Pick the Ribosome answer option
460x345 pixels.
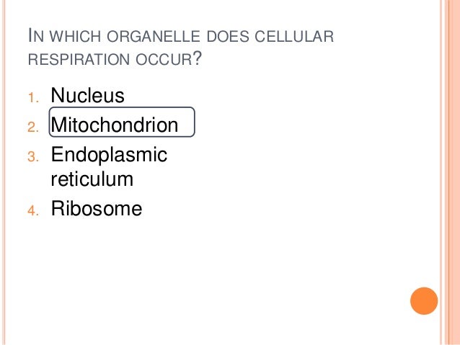[x=97, y=208]
